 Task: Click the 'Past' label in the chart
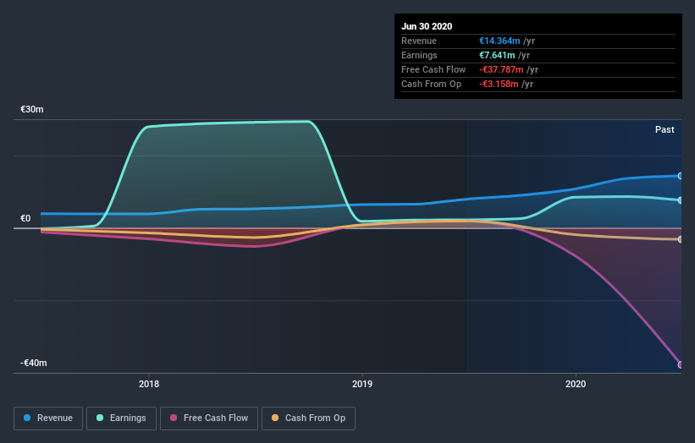[x=665, y=129]
